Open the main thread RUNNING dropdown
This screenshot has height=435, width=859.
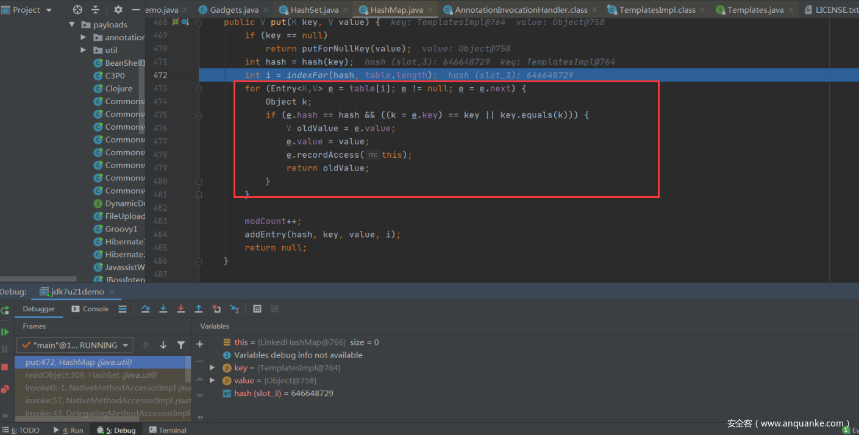point(74,345)
